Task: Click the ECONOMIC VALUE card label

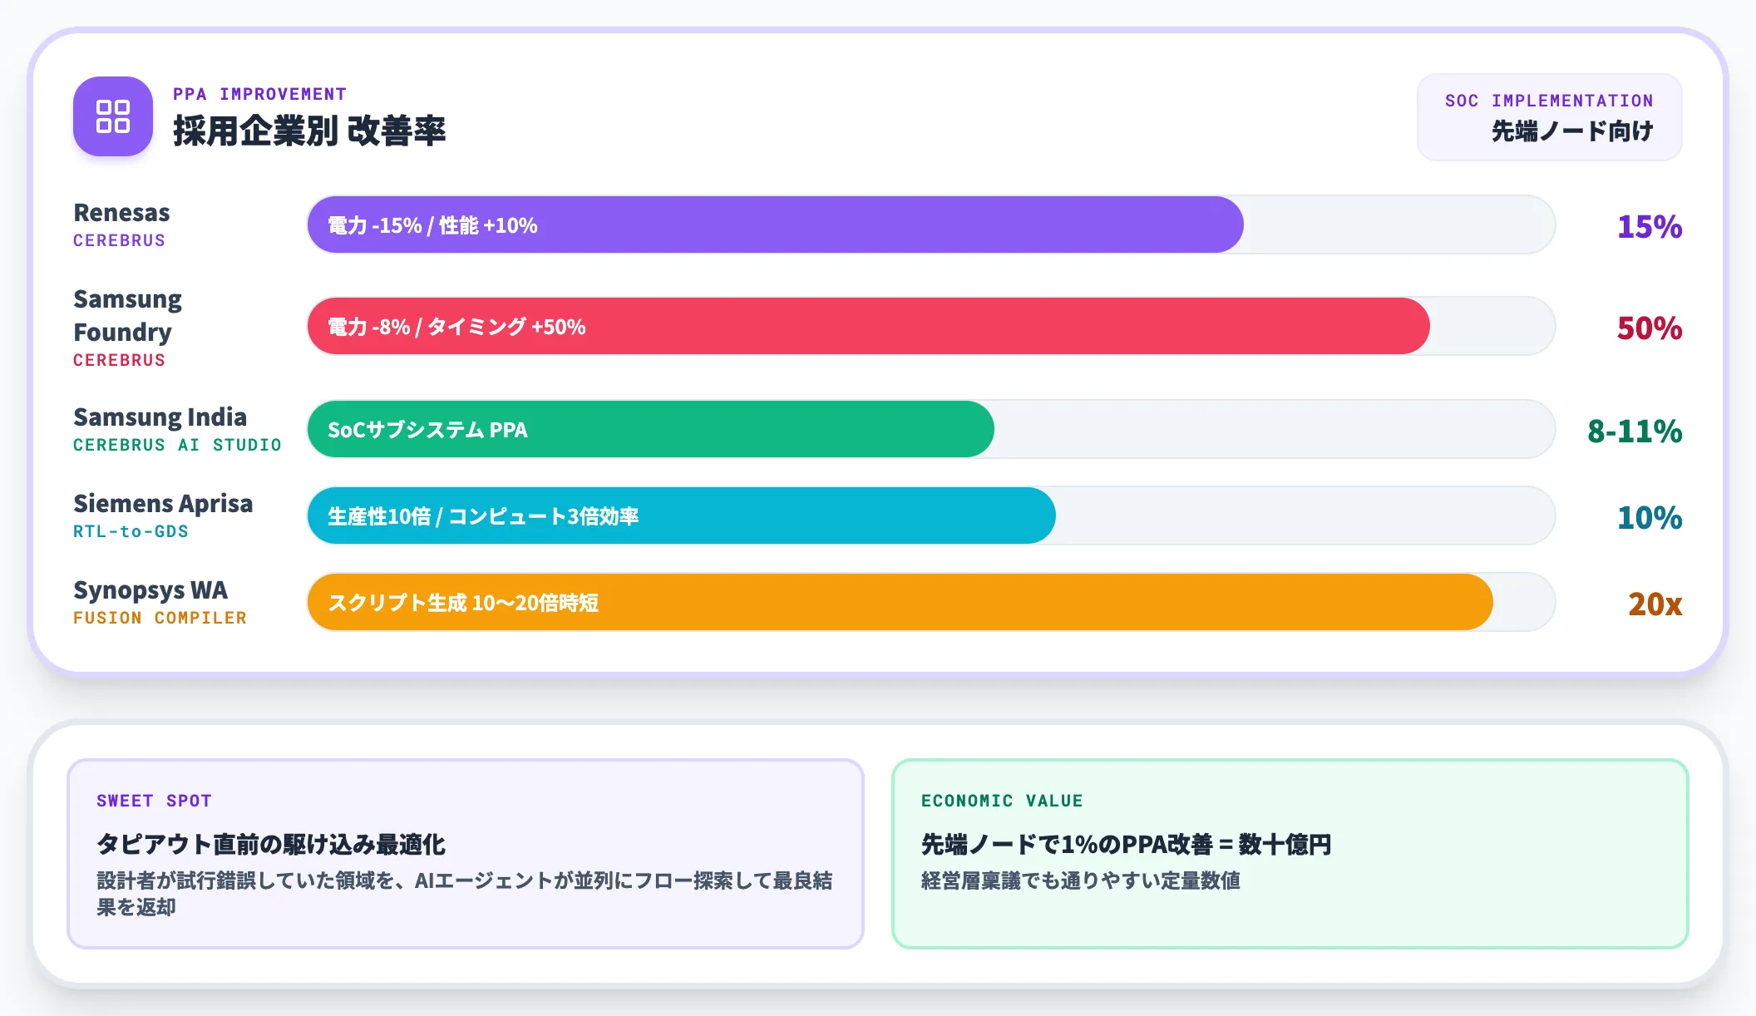Action: [1002, 801]
